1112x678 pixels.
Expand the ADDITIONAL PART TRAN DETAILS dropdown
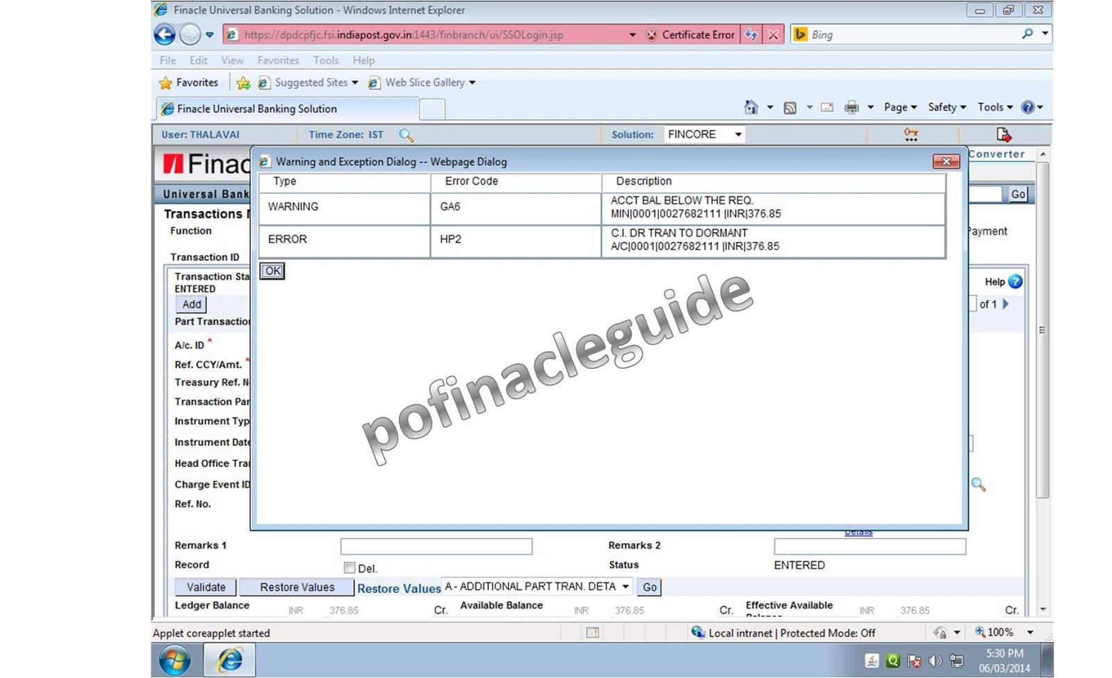tap(625, 586)
